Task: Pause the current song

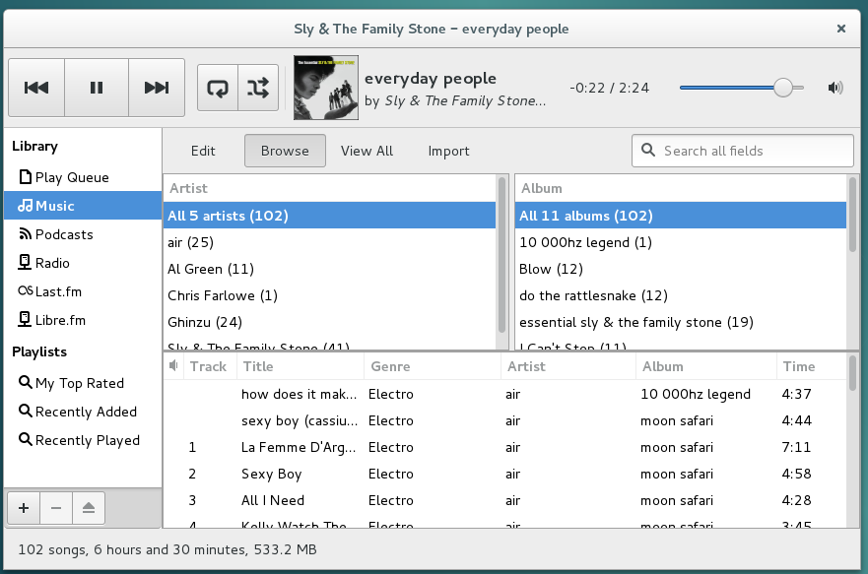Action: [97, 88]
